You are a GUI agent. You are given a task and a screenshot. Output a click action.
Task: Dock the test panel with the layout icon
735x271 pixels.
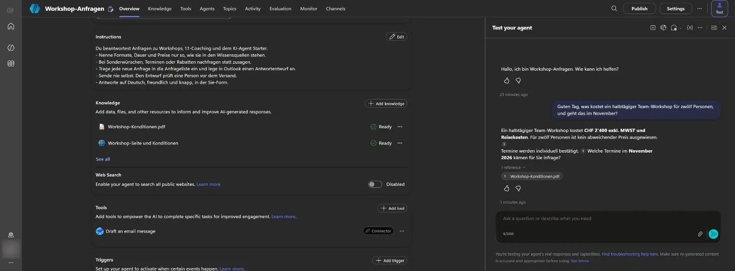coord(714,28)
